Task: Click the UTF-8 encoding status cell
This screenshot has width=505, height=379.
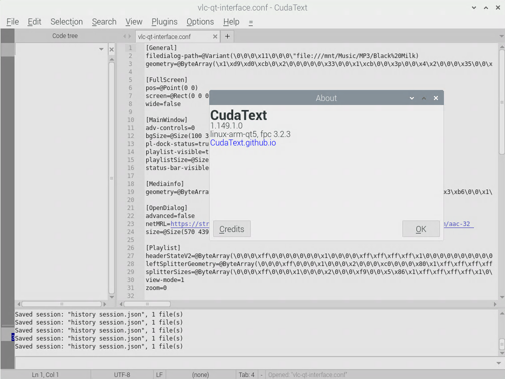Action: (122, 374)
